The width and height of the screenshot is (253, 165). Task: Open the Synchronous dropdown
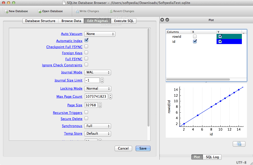pos(98,126)
